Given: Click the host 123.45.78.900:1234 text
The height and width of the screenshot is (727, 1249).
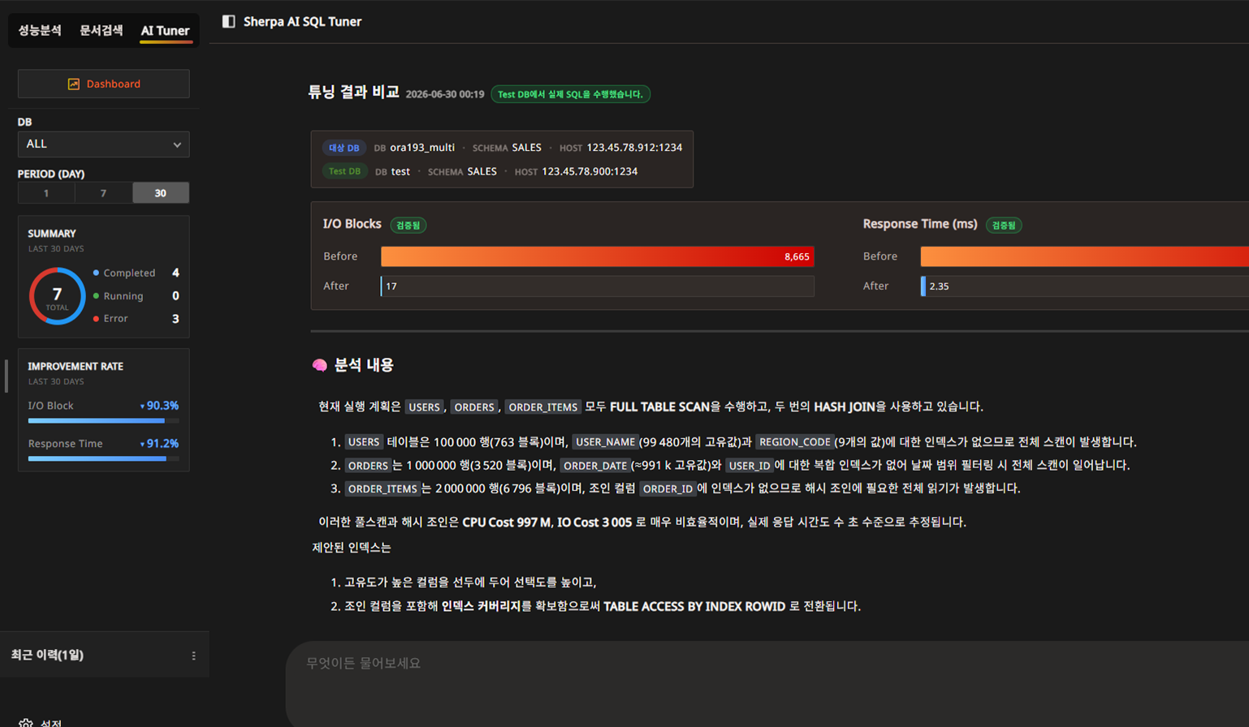Looking at the screenshot, I should (590, 171).
